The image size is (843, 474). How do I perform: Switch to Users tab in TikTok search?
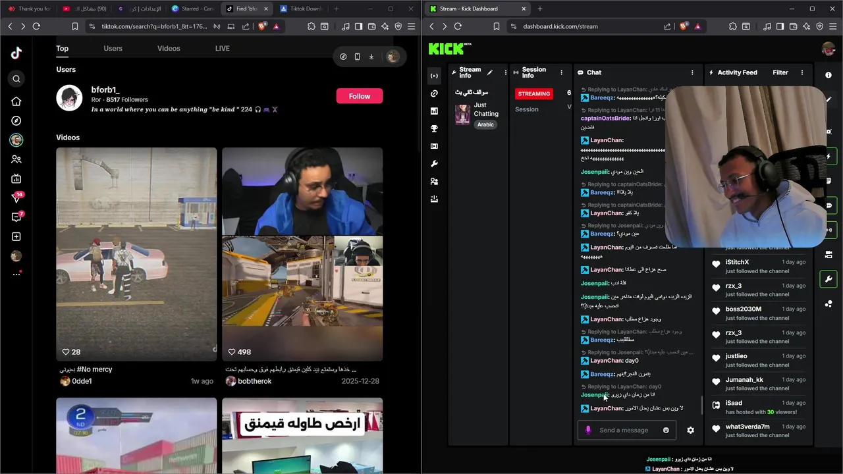pyautogui.click(x=113, y=49)
